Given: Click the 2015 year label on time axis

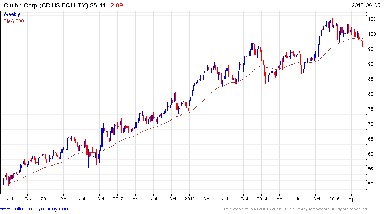Looking at the screenshot, I should (334, 199).
